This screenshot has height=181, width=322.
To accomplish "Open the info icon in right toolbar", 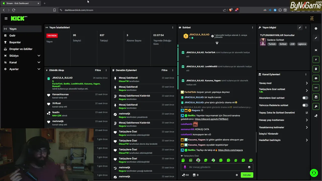I will pyautogui.click(x=316, y=29).
